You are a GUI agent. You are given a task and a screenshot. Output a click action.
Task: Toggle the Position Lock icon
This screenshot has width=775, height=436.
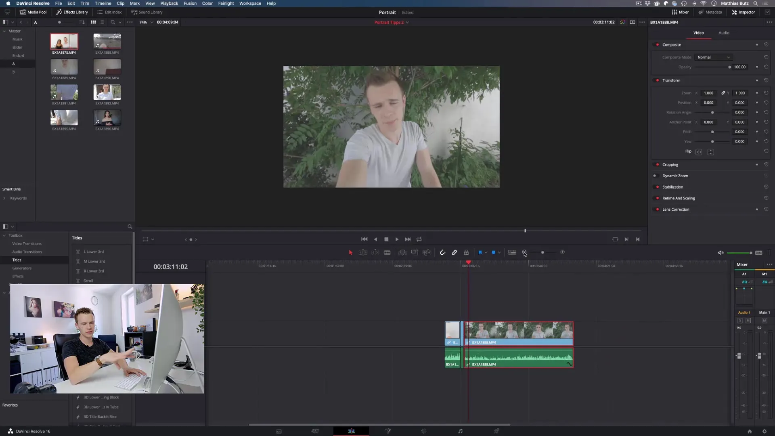pos(466,252)
